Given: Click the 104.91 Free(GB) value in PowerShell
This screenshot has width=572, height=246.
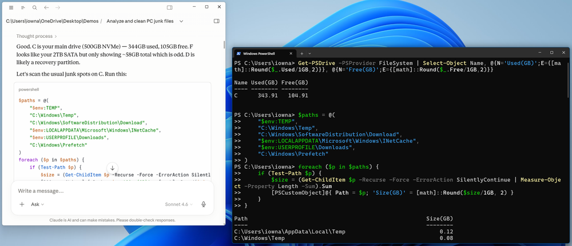Looking at the screenshot, I should click(298, 96).
